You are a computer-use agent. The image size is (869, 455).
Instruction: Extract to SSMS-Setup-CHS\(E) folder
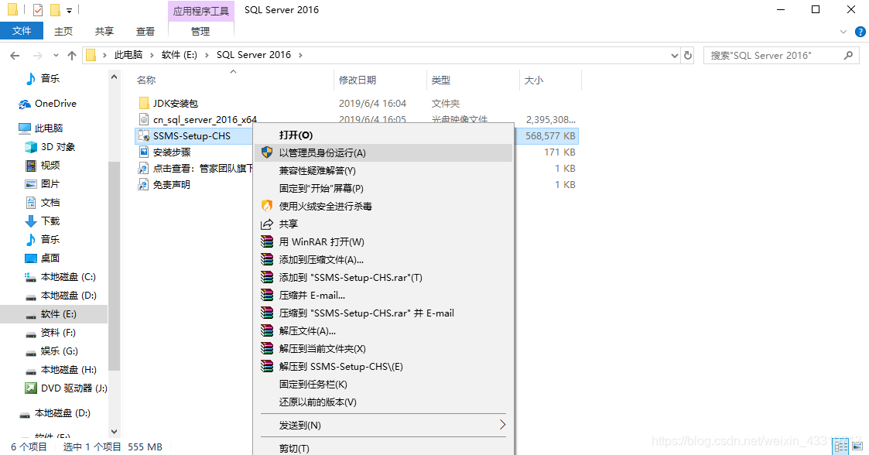pos(383,366)
